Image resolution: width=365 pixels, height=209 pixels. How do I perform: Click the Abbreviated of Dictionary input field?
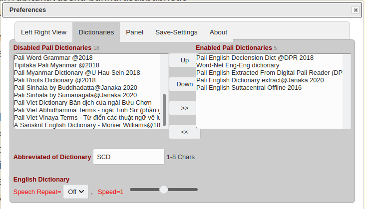click(x=128, y=157)
